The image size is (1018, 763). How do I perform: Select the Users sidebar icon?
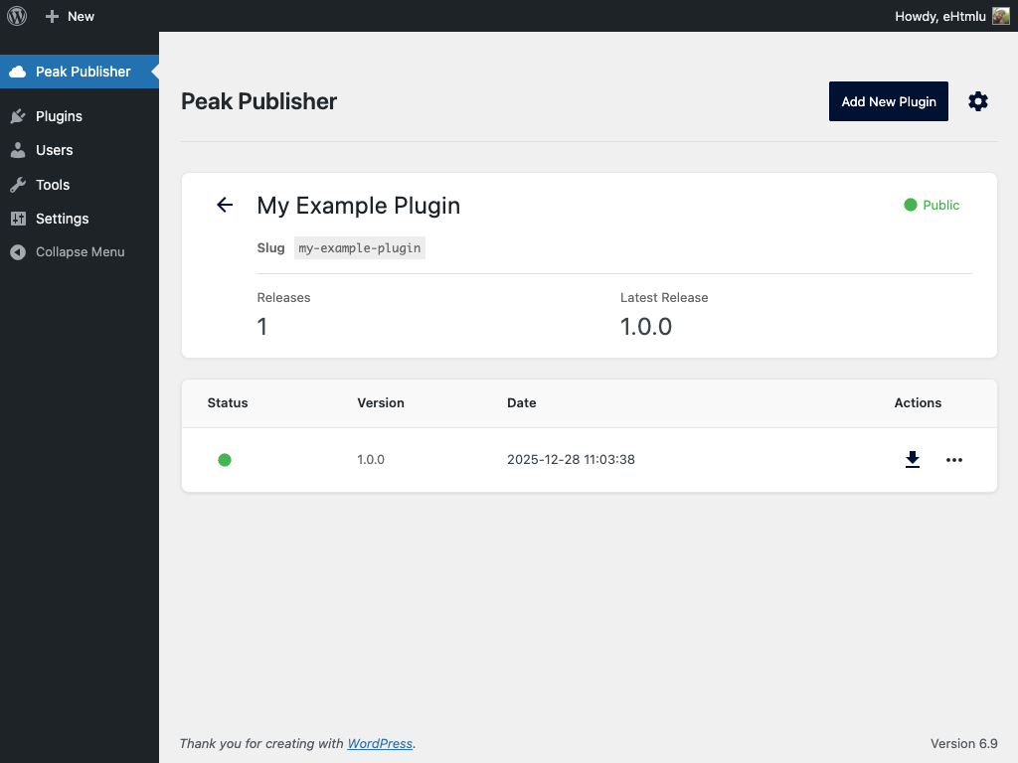[18, 150]
